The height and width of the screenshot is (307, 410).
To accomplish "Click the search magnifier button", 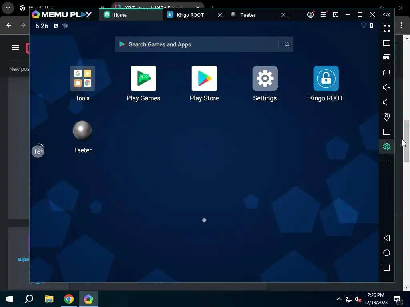I will (x=287, y=44).
